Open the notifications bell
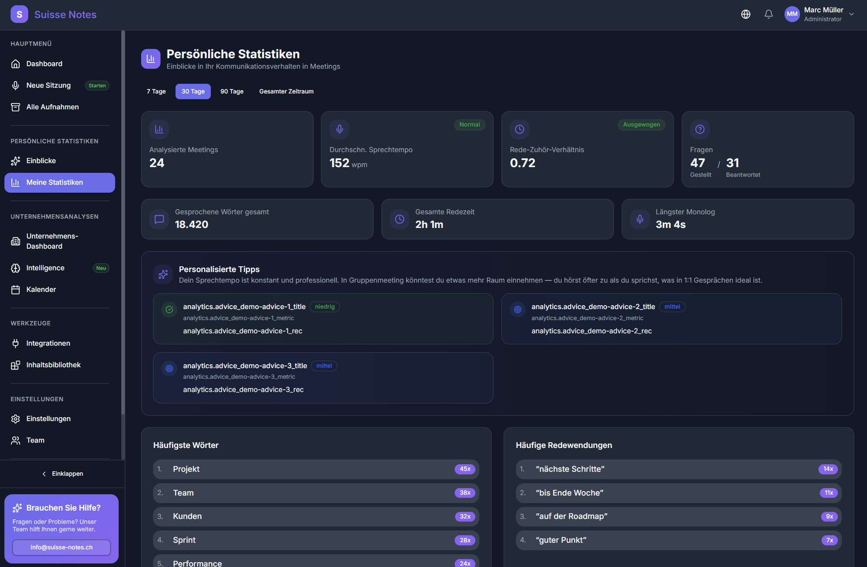Image resolution: width=867 pixels, height=567 pixels. tap(769, 15)
